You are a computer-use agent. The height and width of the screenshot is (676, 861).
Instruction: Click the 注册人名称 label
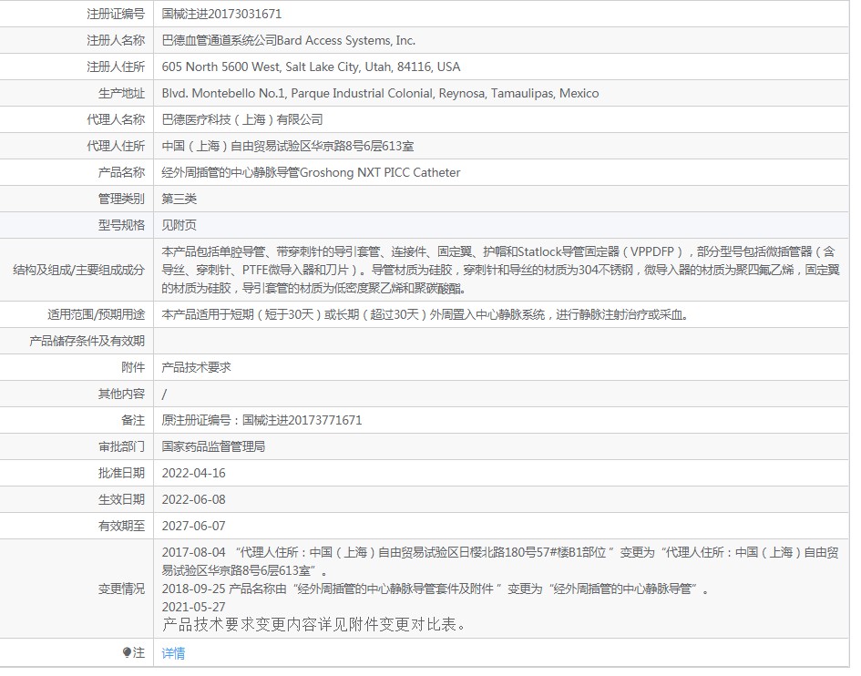[x=116, y=40]
